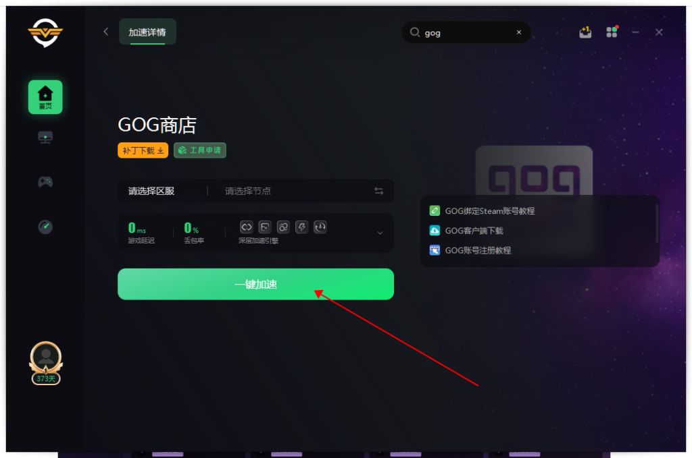Toggle the lightning bolt engine icon

301,227
